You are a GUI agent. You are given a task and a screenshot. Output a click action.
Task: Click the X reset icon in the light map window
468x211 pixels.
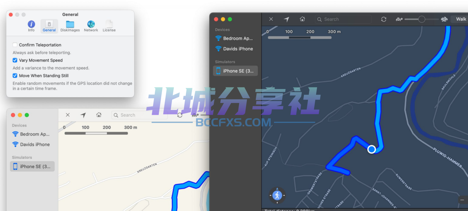68,115
